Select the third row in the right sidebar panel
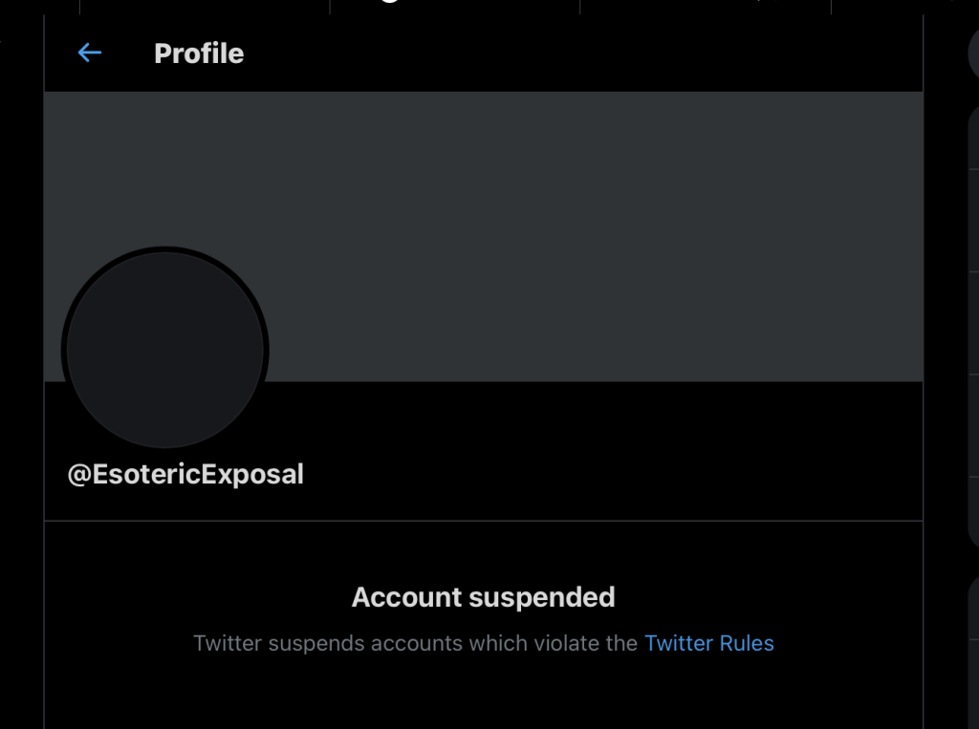The image size is (979, 729). (x=973, y=323)
